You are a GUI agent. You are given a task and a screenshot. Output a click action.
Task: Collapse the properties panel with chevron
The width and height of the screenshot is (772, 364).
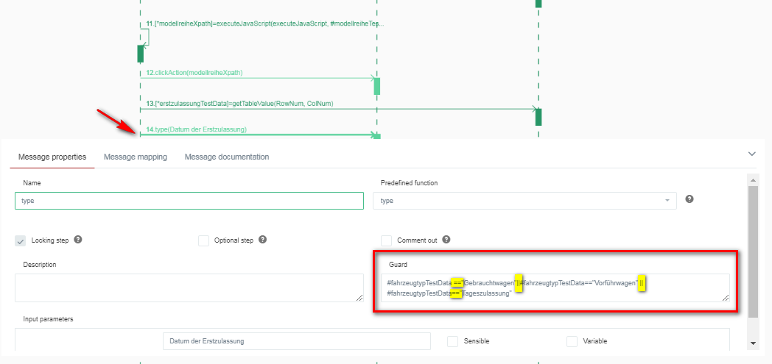[751, 154]
